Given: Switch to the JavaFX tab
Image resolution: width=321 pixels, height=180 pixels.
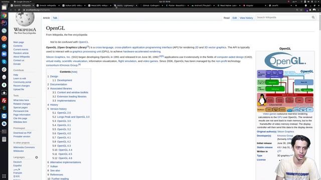Looking at the screenshot, I should click(x=280, y=5).
